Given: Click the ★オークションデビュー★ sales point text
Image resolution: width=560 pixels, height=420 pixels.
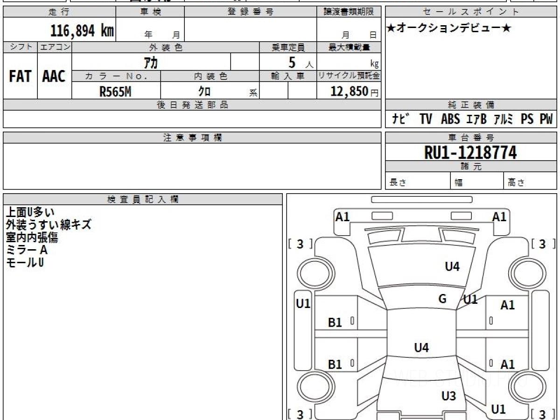Looking at the screenshot, I should tap(449, 28).
